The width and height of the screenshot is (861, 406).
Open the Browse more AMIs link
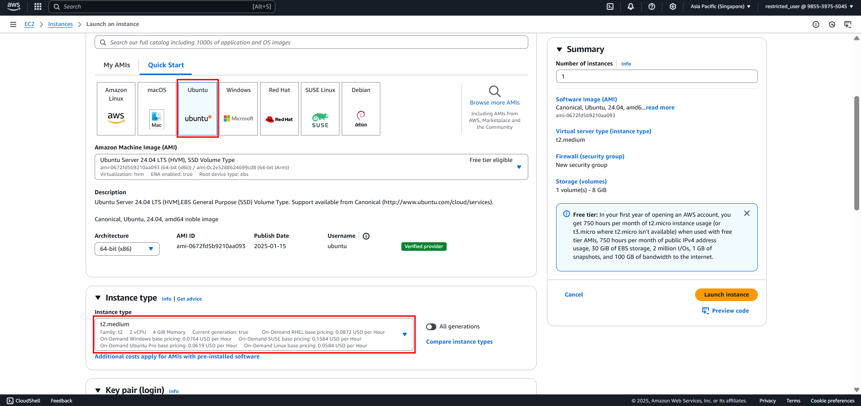tap(495, 103)
